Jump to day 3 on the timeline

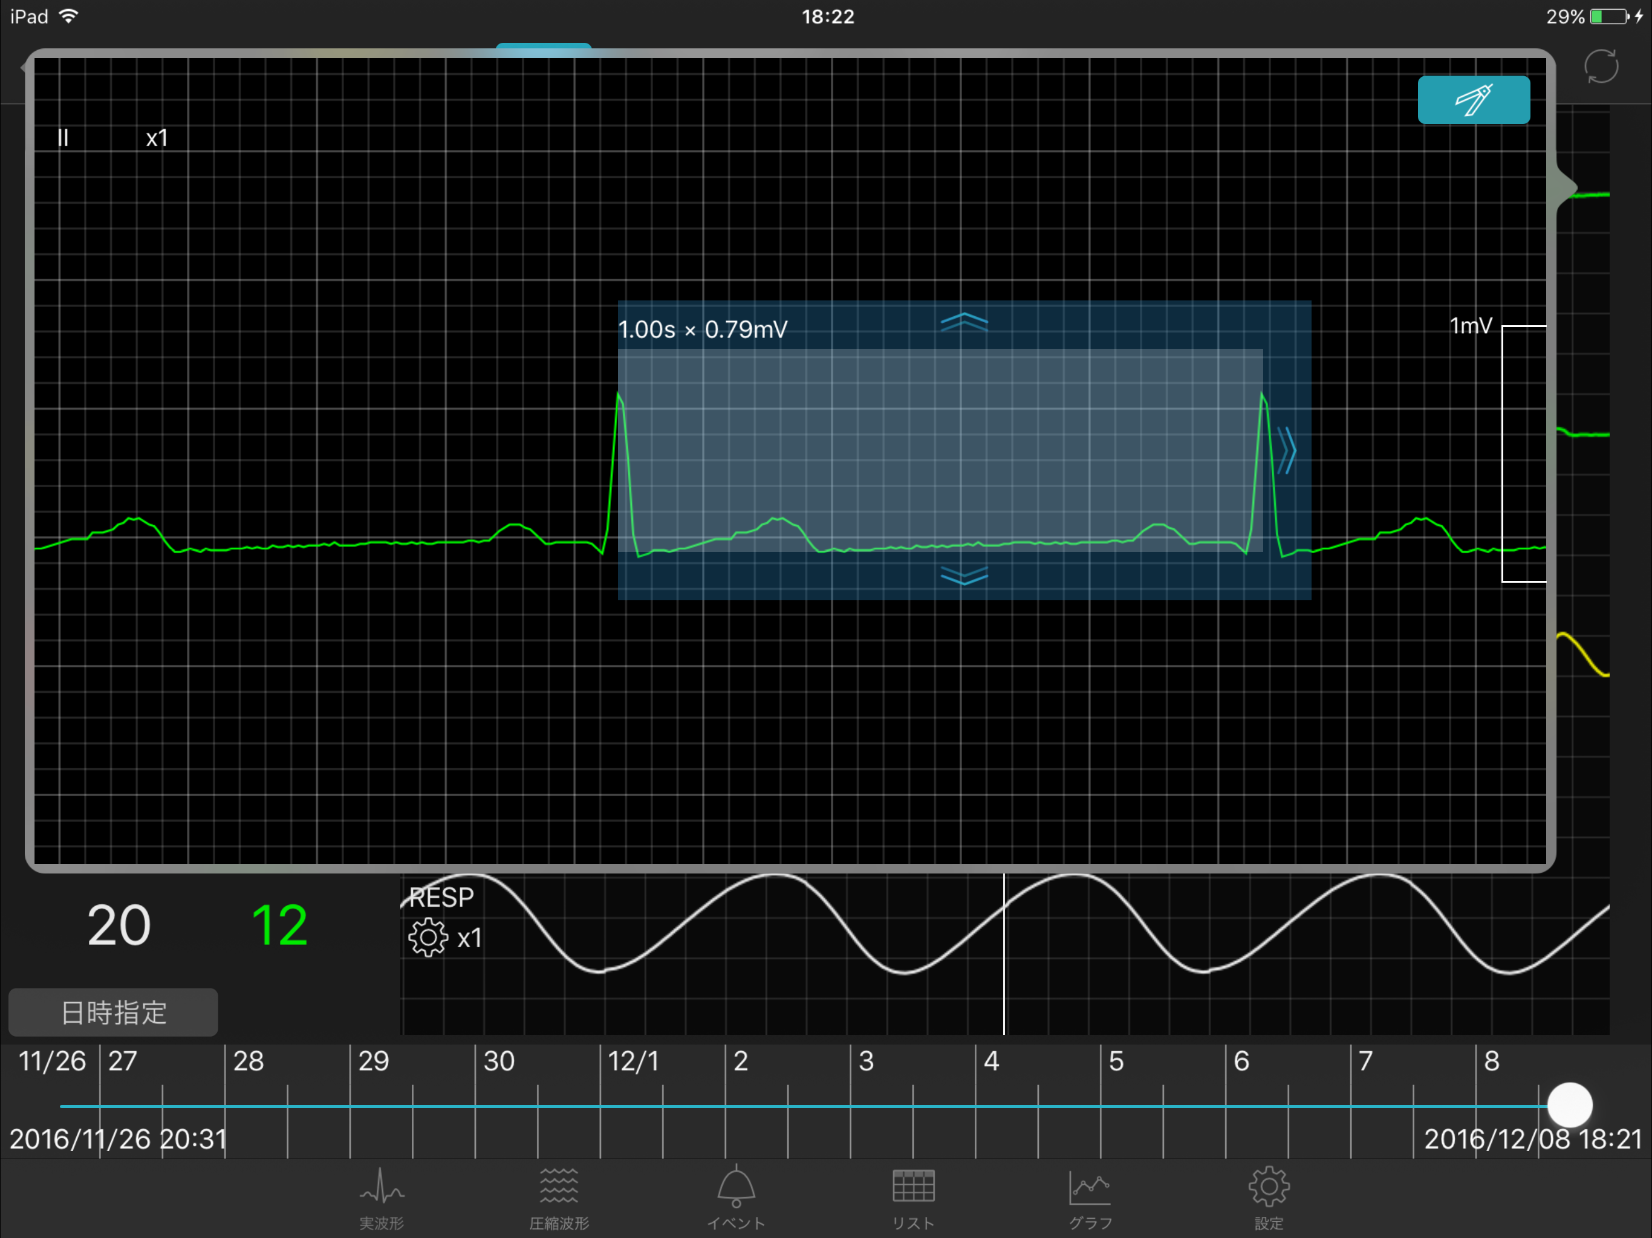(867, 1061)
